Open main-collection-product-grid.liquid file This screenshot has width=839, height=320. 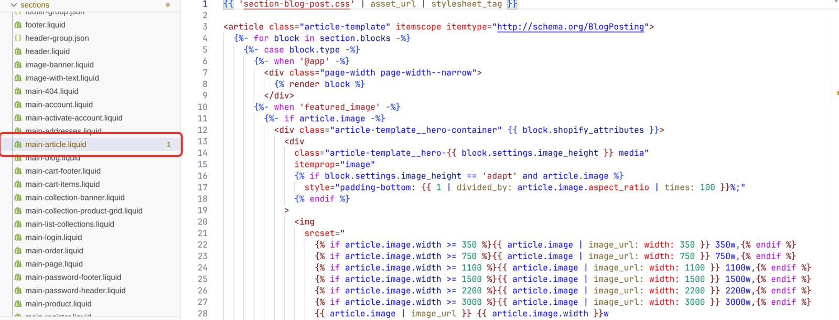(83, 211)
